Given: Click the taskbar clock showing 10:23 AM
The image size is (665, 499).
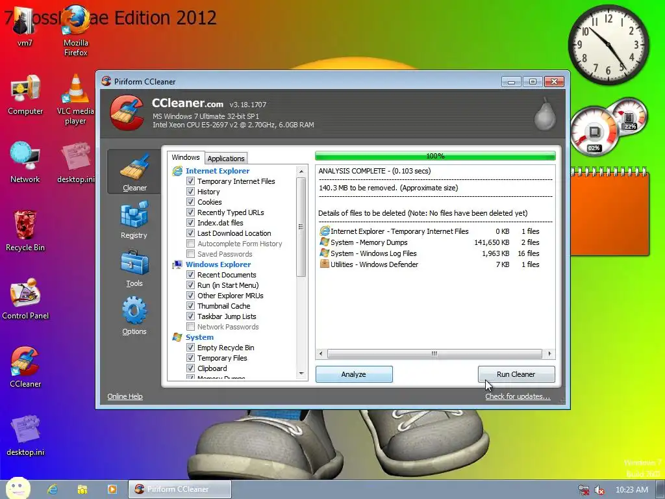Looking at the screenshot, I should pyautogui.click(x=631, y=490).
